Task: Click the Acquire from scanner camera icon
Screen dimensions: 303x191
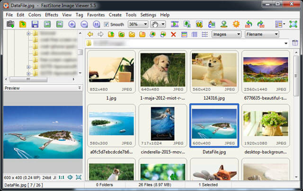Action: [10, 24]
